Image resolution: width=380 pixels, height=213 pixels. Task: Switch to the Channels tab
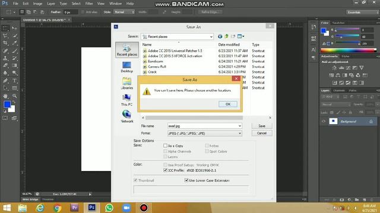pyautogui.click(x=338, y=91)
